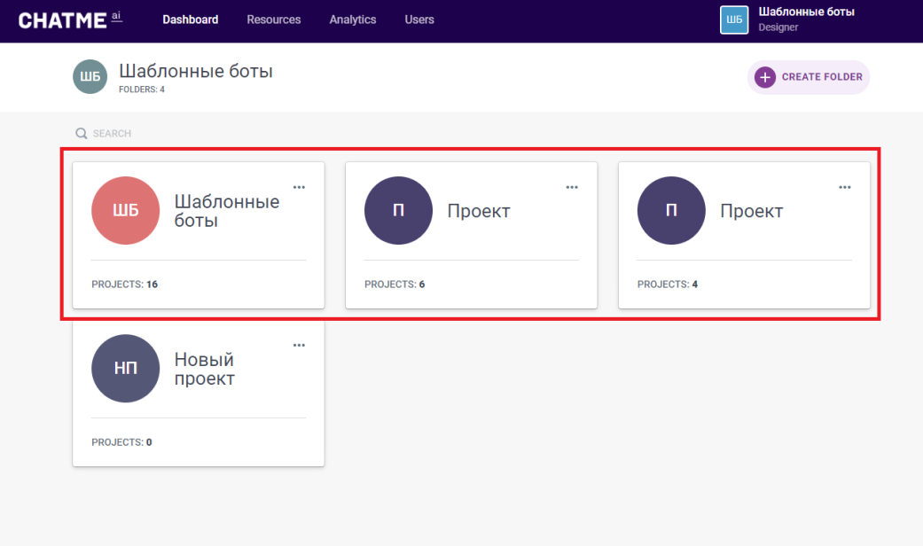Image resolution: width=923 pixels, height=546 pixels.
Task: Switch to the Resources tab
Action: (x=274, y=19)
